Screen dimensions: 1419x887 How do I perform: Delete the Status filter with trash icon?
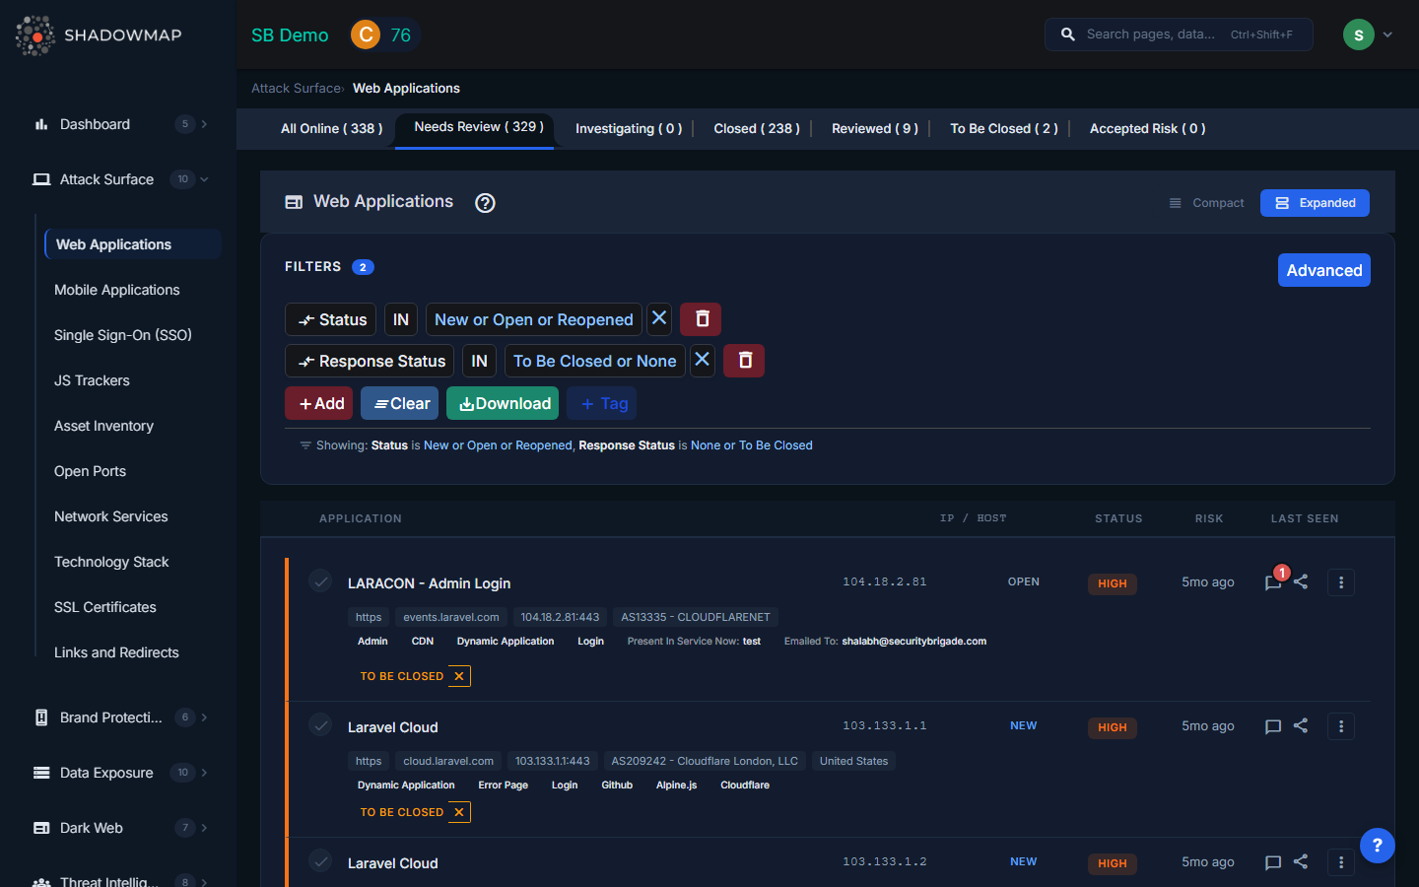700,318
